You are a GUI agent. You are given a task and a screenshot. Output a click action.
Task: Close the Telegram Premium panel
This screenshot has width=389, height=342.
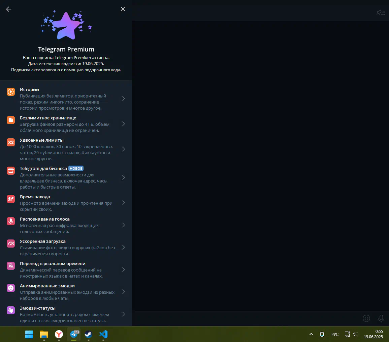pyautogui.click(x=123, y=9)
